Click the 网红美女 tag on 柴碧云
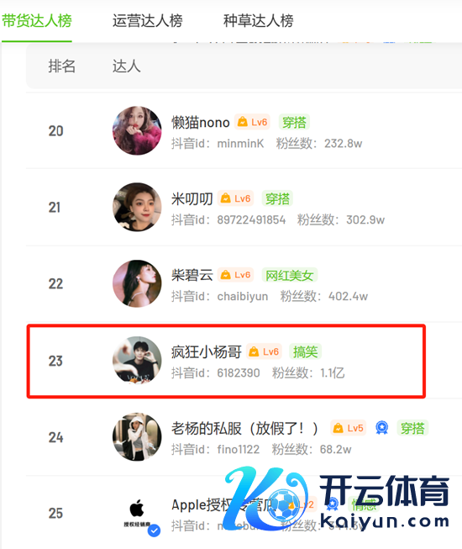Screen dimensions: 462x549 coord(290,275)
